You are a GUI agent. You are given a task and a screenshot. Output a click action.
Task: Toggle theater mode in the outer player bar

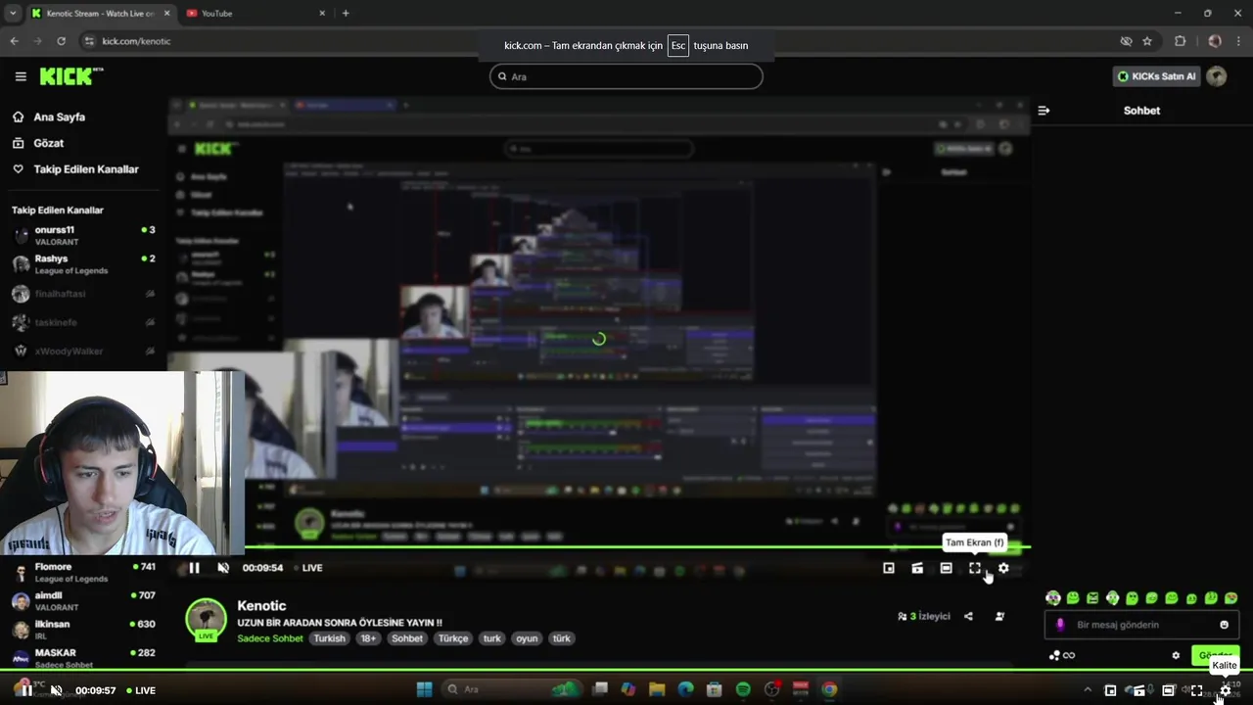(x=1168, y=690)
